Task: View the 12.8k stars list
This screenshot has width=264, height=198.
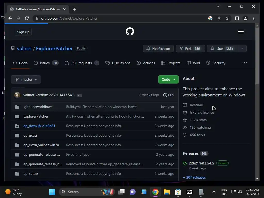Action: pyautogui.click(x=195, y=120)
